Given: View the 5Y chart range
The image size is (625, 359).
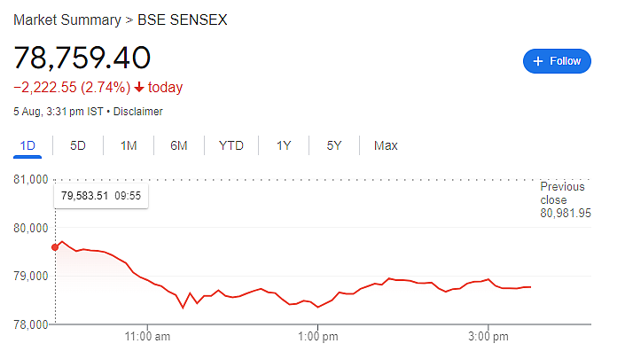Looking at the screenshot, I should click(x=334, y=146).
